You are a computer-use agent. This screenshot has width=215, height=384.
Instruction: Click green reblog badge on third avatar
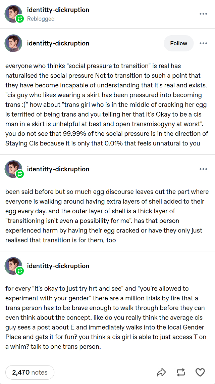[19, 174]
